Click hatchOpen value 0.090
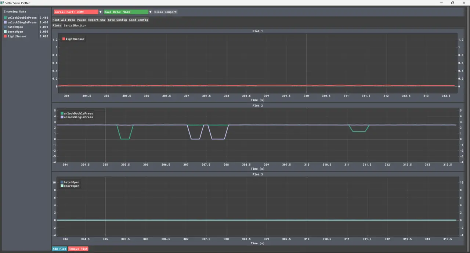Viewport: 470px width, 253px height. 44,27
